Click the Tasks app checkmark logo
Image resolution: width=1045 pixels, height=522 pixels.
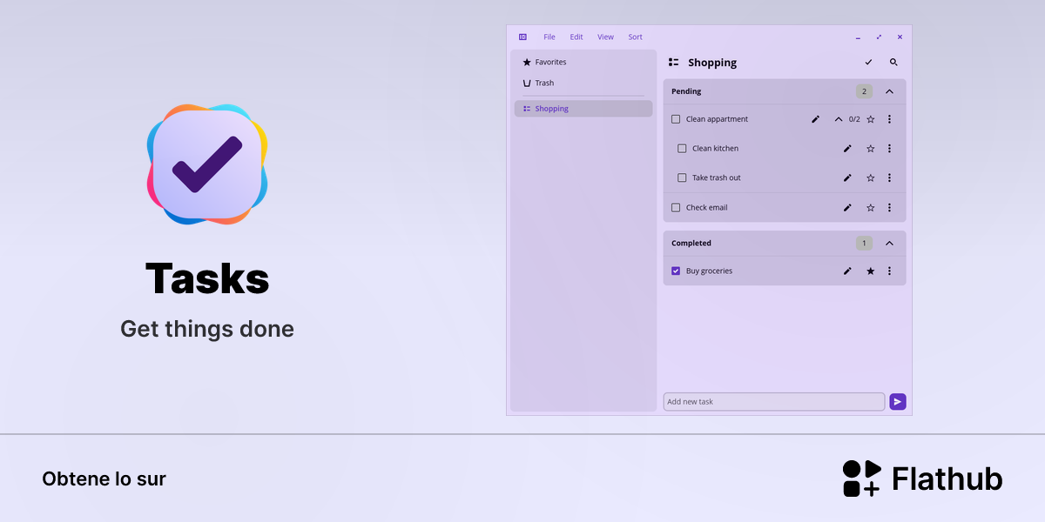(x=207, y=164)
